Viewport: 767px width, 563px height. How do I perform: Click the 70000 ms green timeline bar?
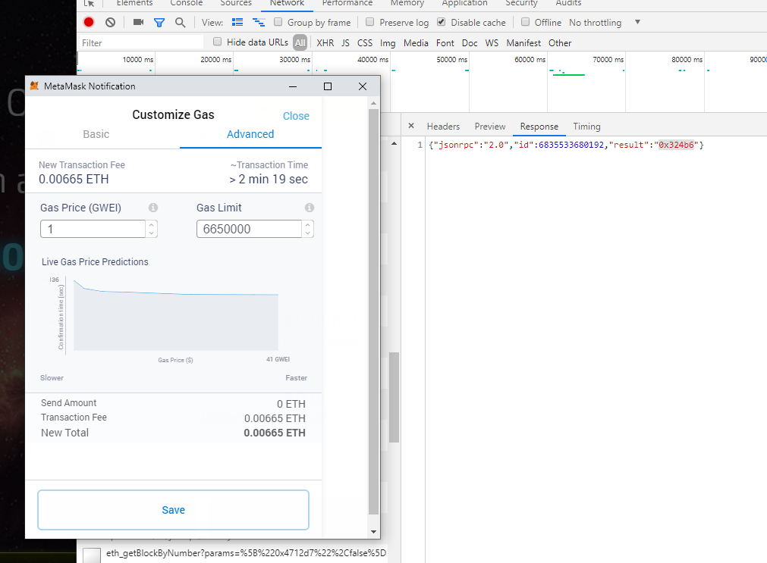pyautogui.click(x=568, y=75)
